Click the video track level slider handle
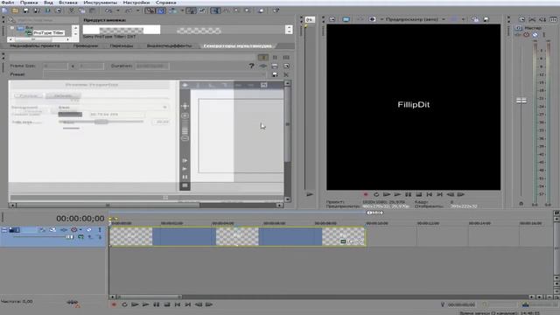 click(70, 237)
